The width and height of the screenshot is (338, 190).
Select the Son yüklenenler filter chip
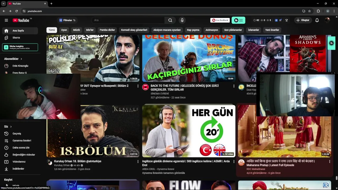pos(233,30)
